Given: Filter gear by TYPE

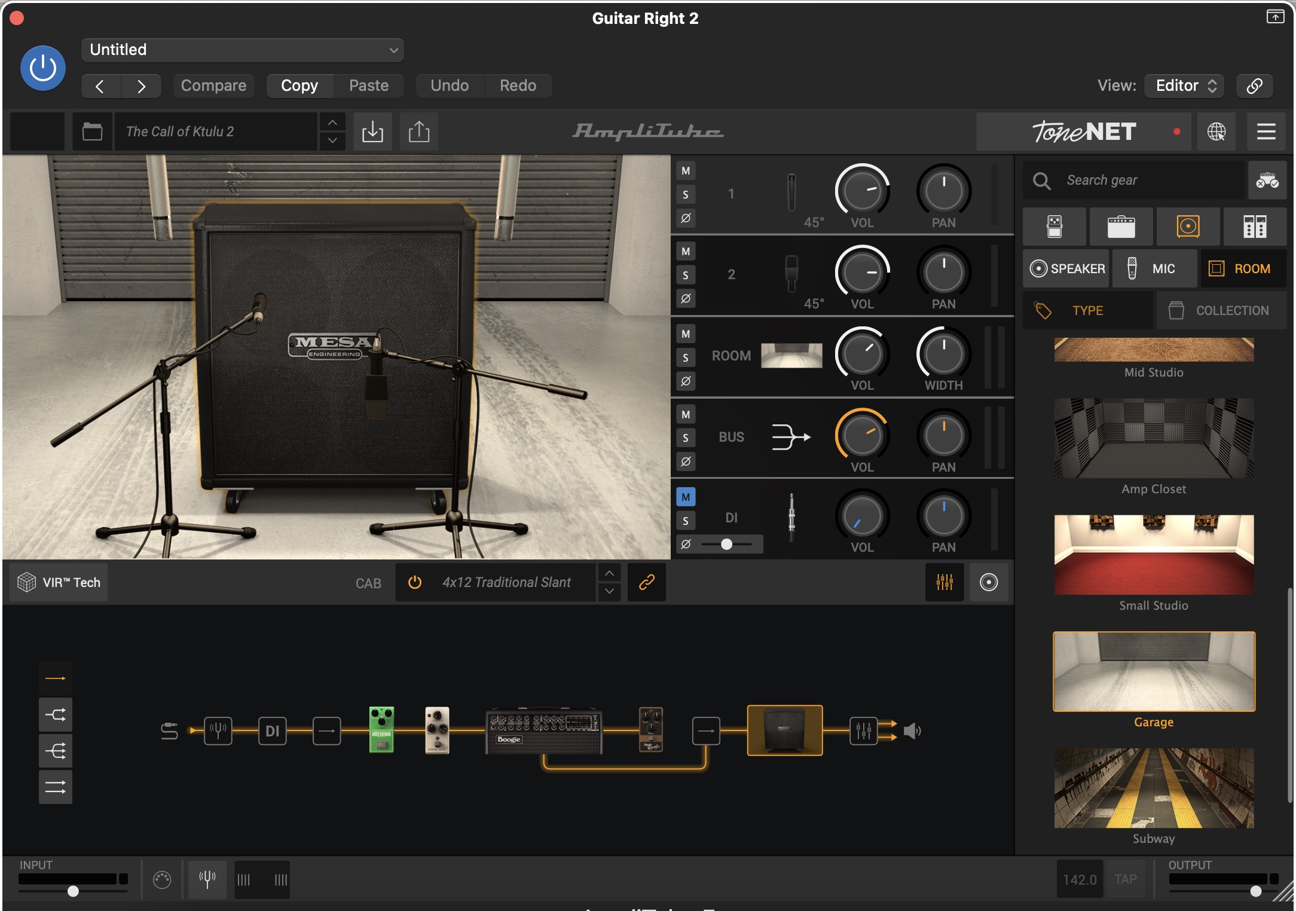Looking at the screenshot, I should click(x=1087, y=311).
